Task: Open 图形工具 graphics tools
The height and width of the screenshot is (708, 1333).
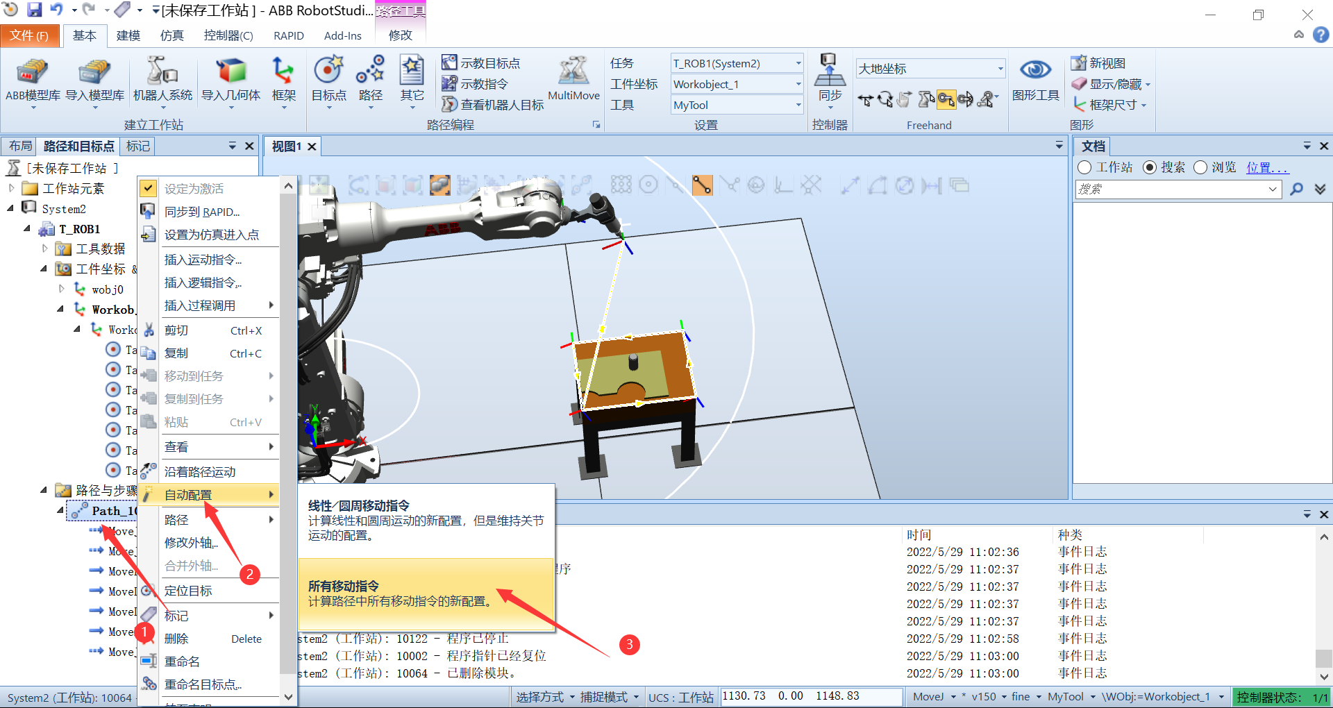Action: tap(1035, 80)
